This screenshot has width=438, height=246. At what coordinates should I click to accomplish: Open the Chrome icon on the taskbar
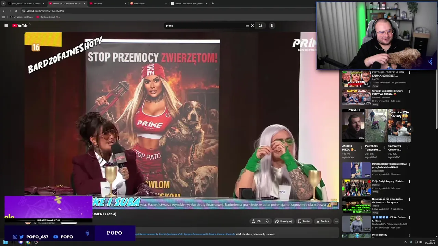pyautogui.click(x=28, y=242)
